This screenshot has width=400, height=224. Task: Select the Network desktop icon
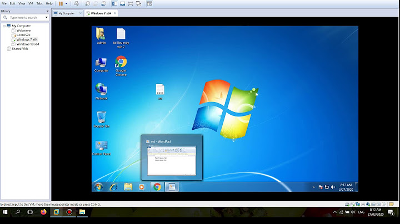[101, 91]
